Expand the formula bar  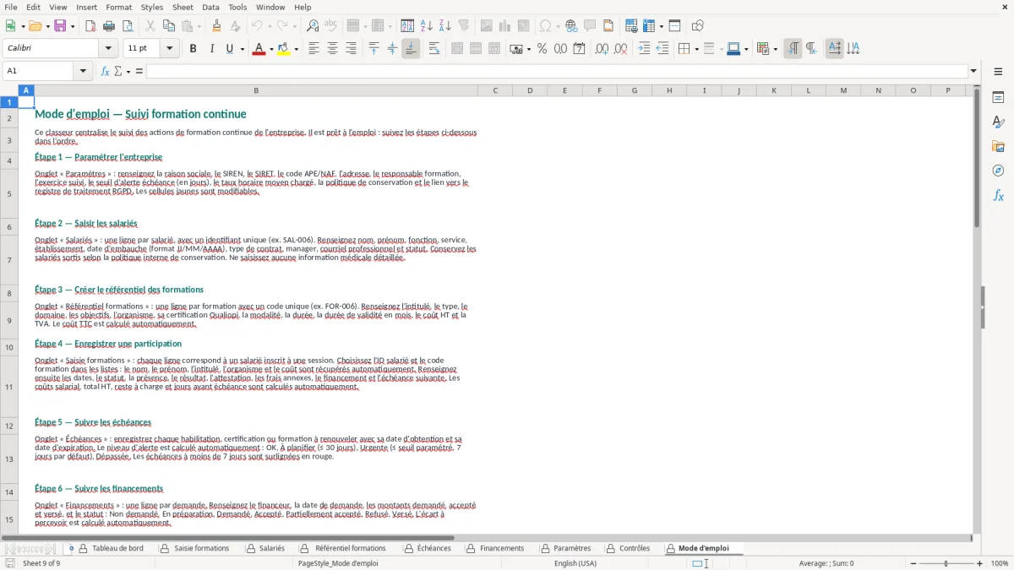[x=973, y=71]
